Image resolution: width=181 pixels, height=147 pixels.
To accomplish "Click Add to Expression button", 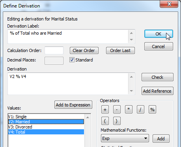I will [73, 105].
